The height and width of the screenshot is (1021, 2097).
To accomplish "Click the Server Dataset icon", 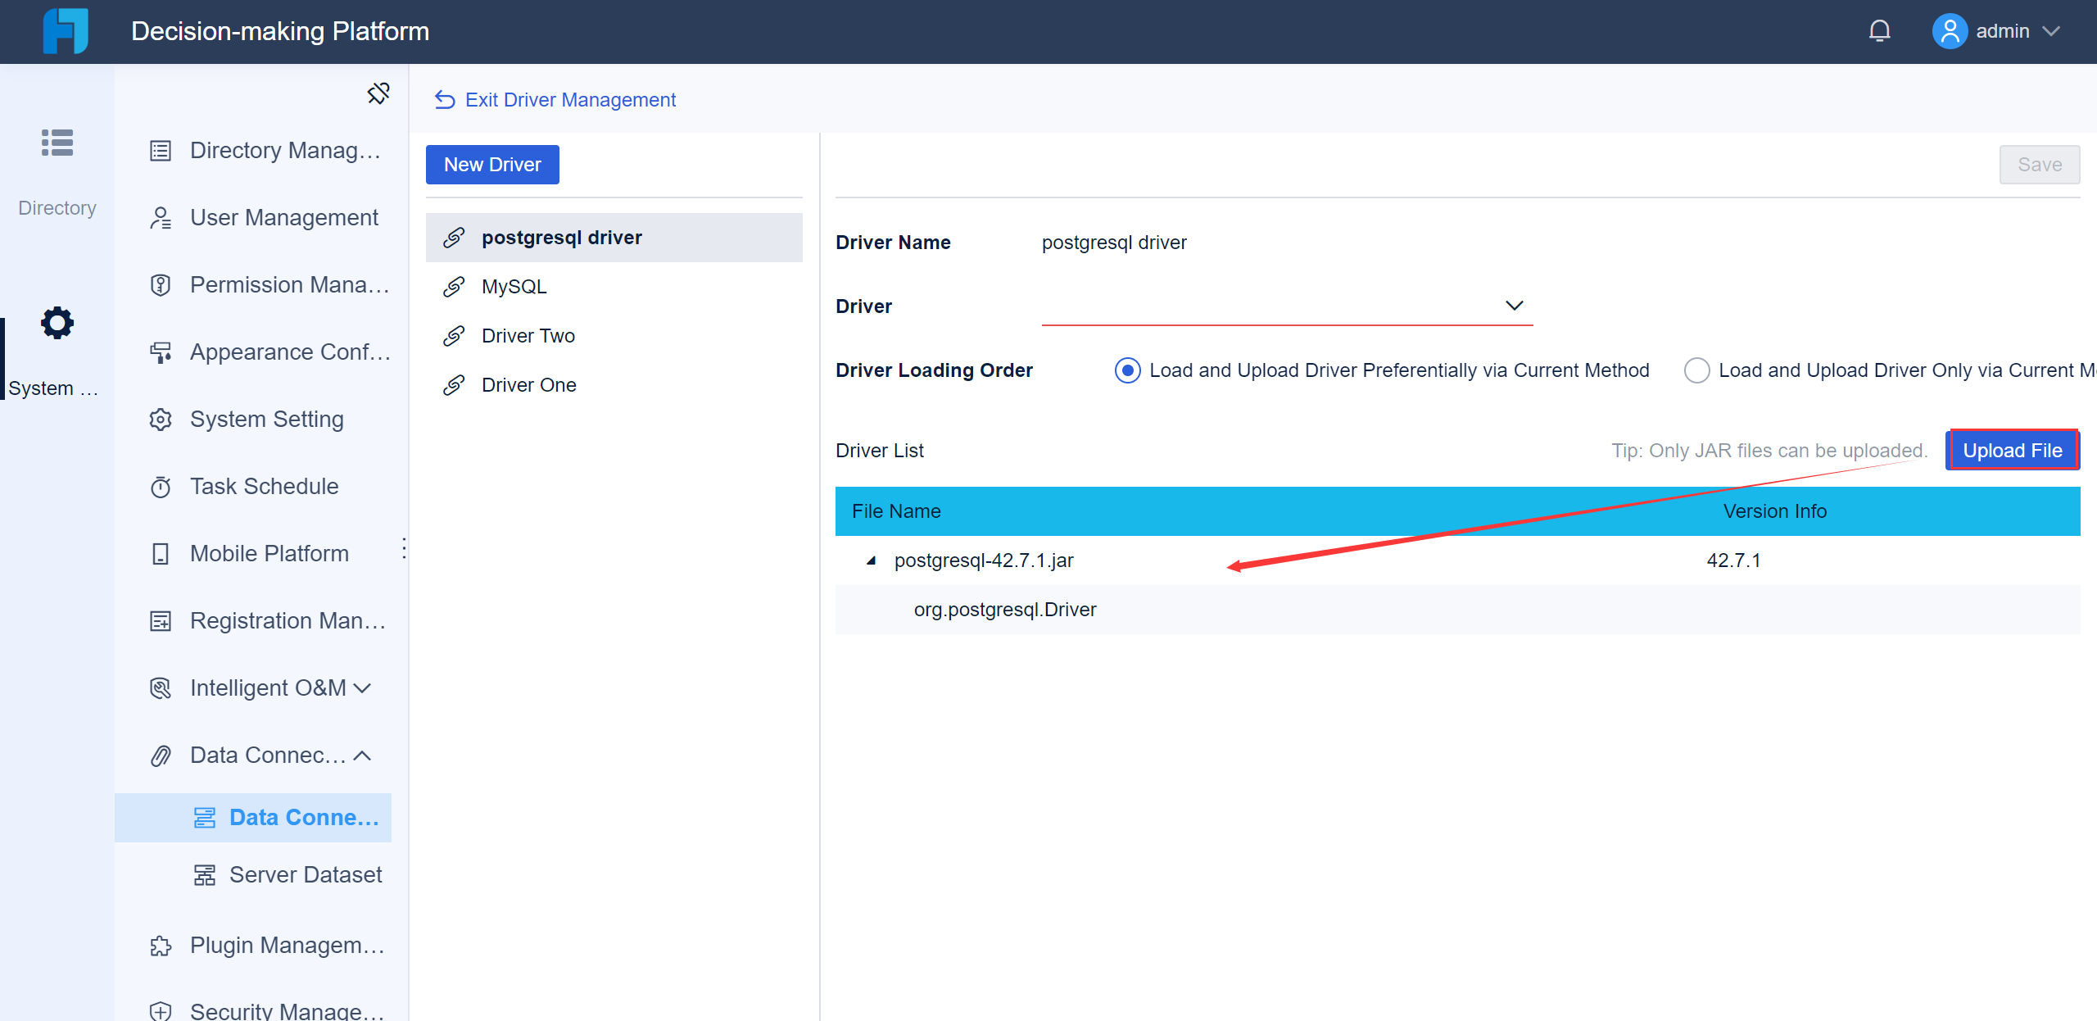I will click(x=205, y=874).
